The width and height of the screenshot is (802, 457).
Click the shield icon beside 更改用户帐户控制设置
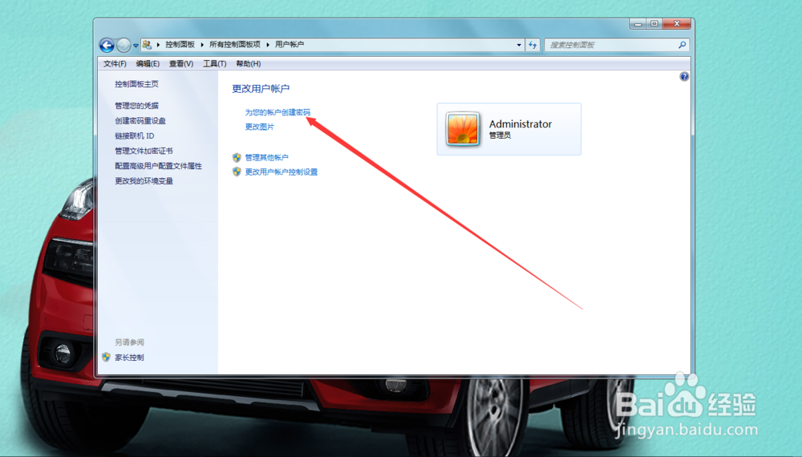pyautogui.click(x=237, y=172)
